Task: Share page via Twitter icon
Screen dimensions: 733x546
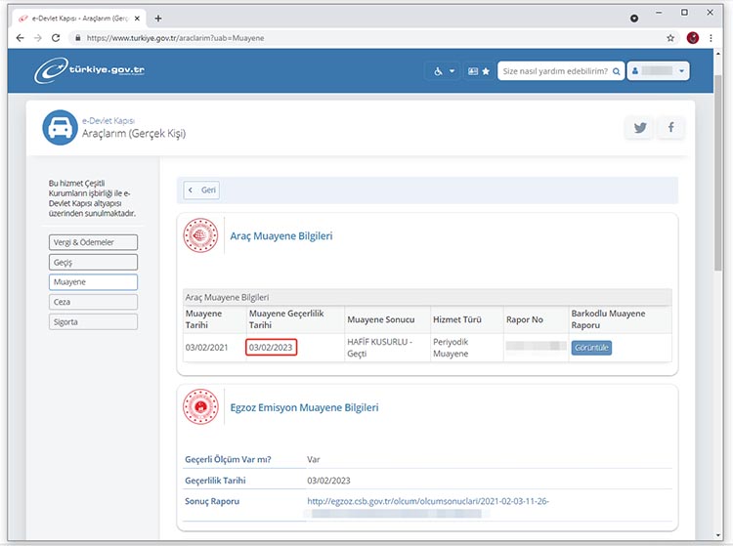Action: click(x=640, y=127)
